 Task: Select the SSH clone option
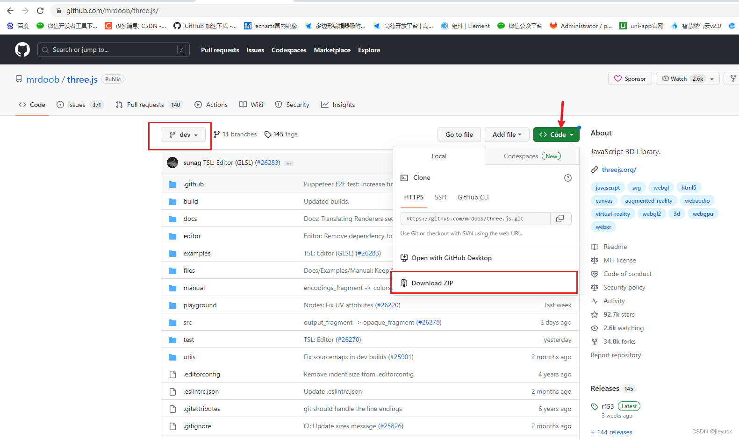pyautogui.click(x=440, y=198)
